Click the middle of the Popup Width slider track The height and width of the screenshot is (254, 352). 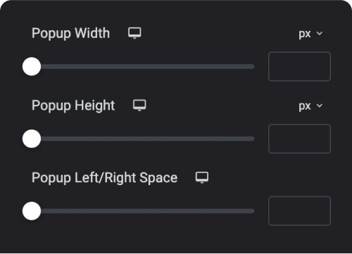[143, 67]
